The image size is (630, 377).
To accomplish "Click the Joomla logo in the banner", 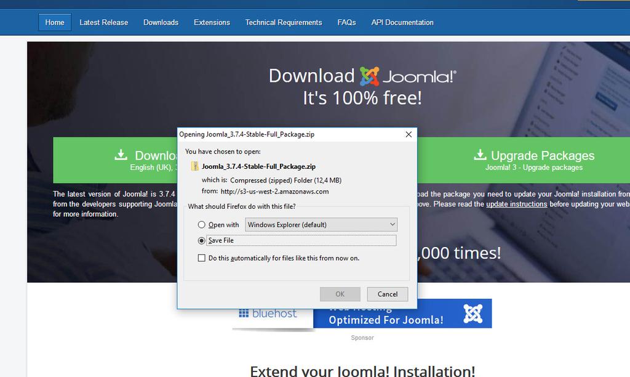I will [408, 76].
